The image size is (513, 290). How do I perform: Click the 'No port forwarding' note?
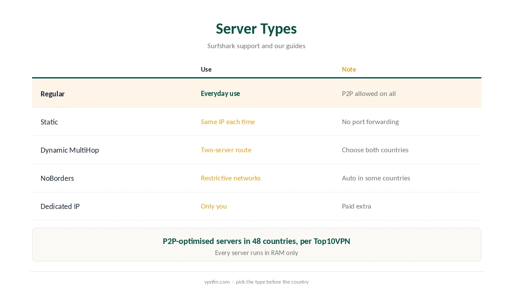370,122
